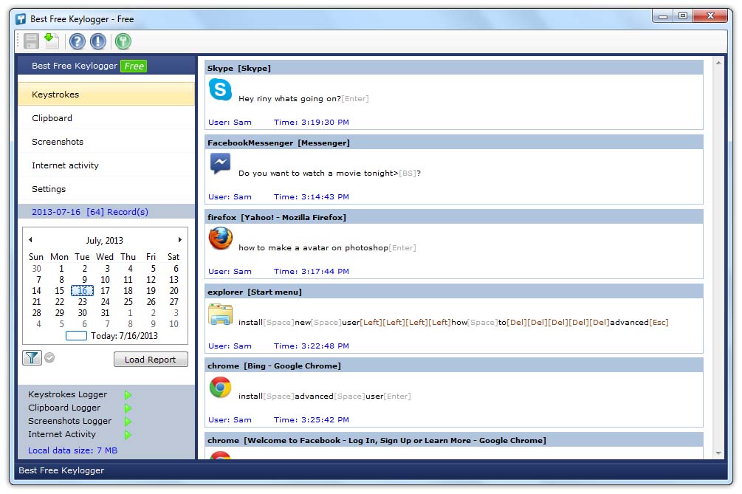The height and width of the screenshot is (494, 742).
Task: Click Time: 3:25:42 PM text
Action: click(x=312, y=419)
